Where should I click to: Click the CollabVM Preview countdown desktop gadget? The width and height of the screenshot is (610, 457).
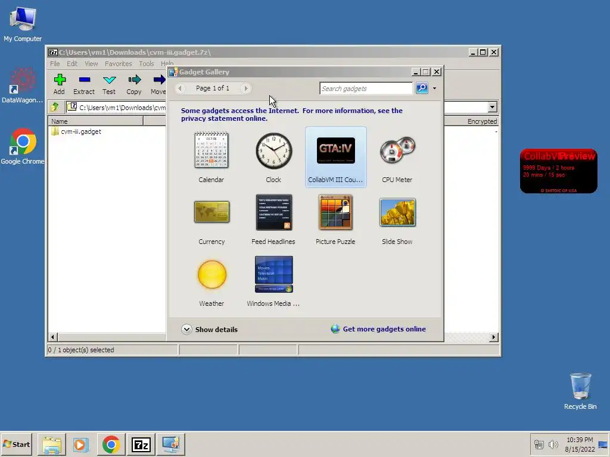(x=559, y=171)
